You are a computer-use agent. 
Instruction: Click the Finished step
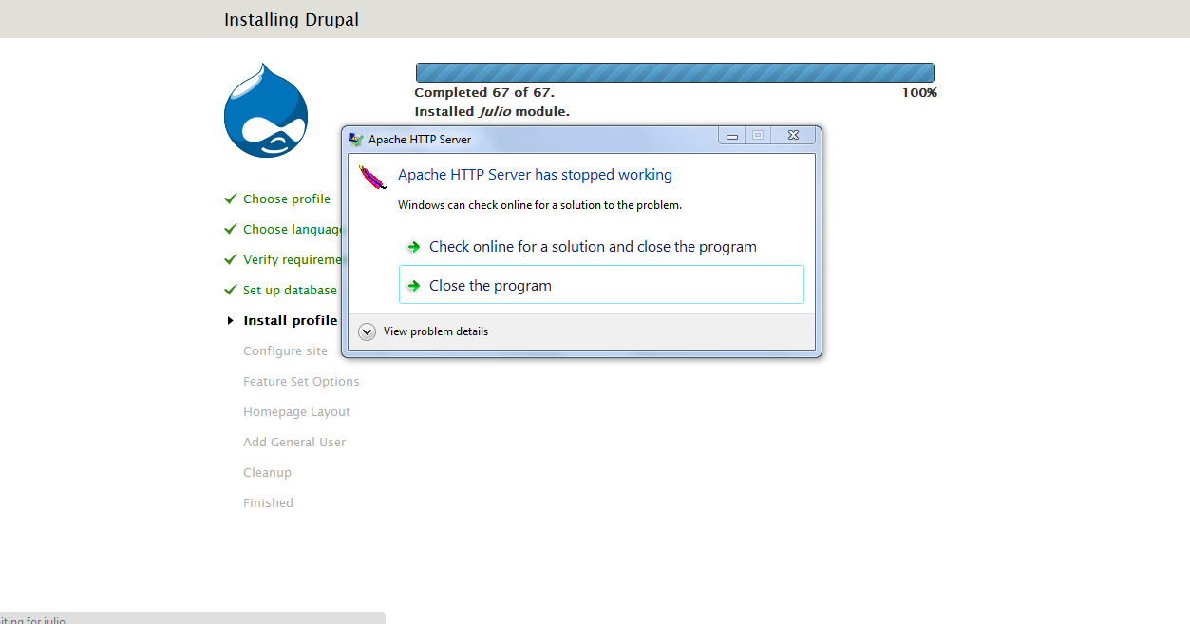[268, 502]
